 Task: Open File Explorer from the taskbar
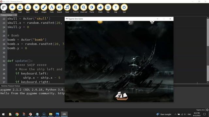51,114
